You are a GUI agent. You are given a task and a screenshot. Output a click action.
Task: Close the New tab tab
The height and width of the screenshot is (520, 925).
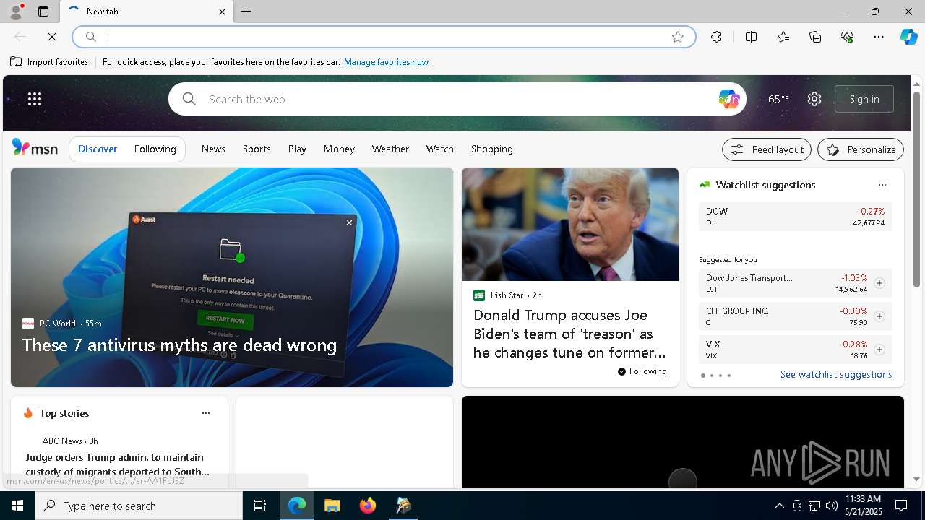click(222, 12)
